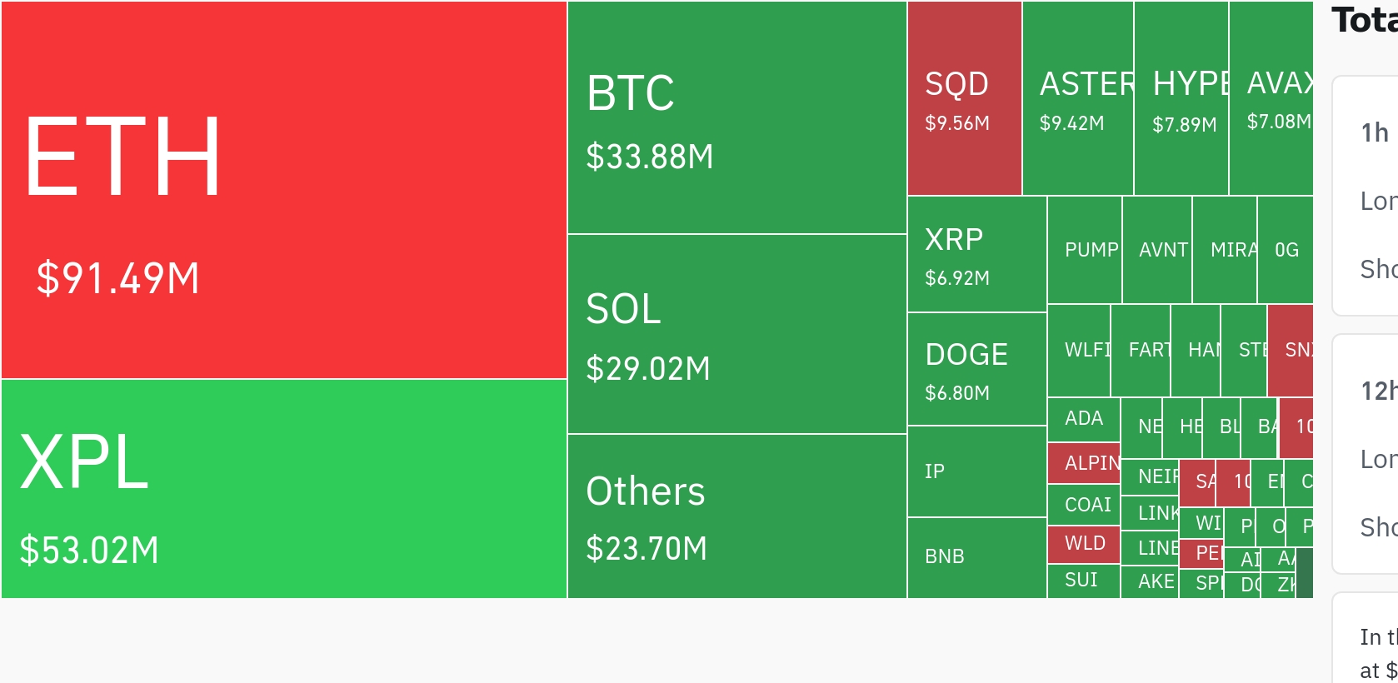
Task: Select the XRP $6.92M block
Action: pos(976,254)
